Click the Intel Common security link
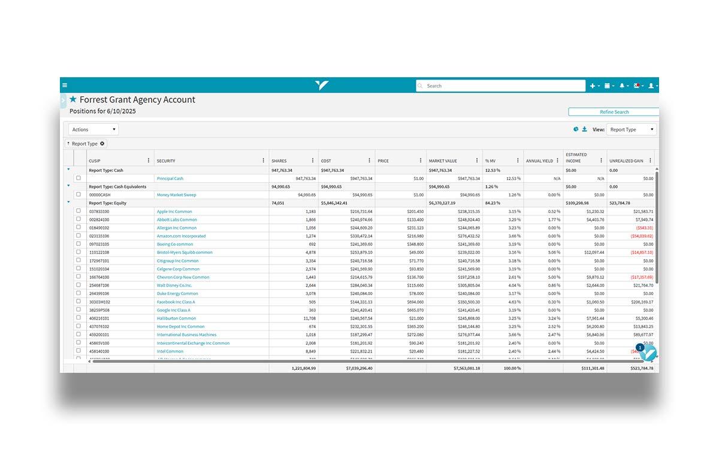 [x=170, y=351]
